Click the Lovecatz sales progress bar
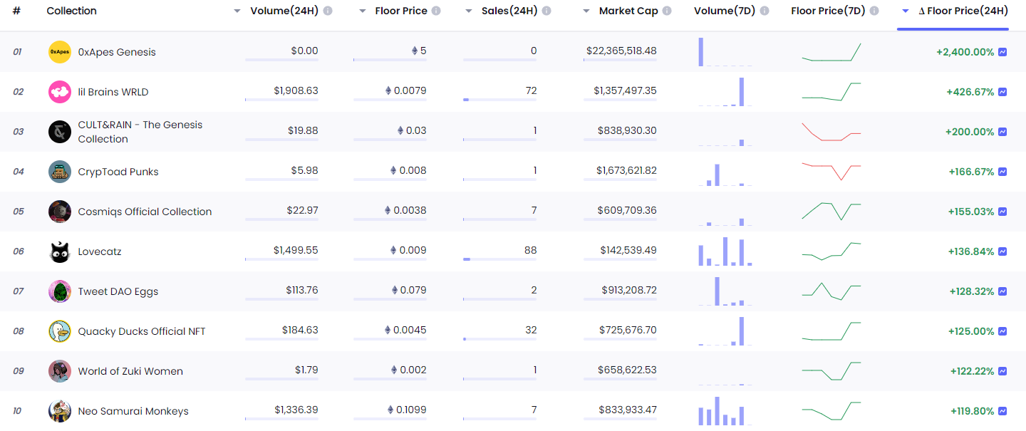The image size is (1026, 431). tap(499, 259)
